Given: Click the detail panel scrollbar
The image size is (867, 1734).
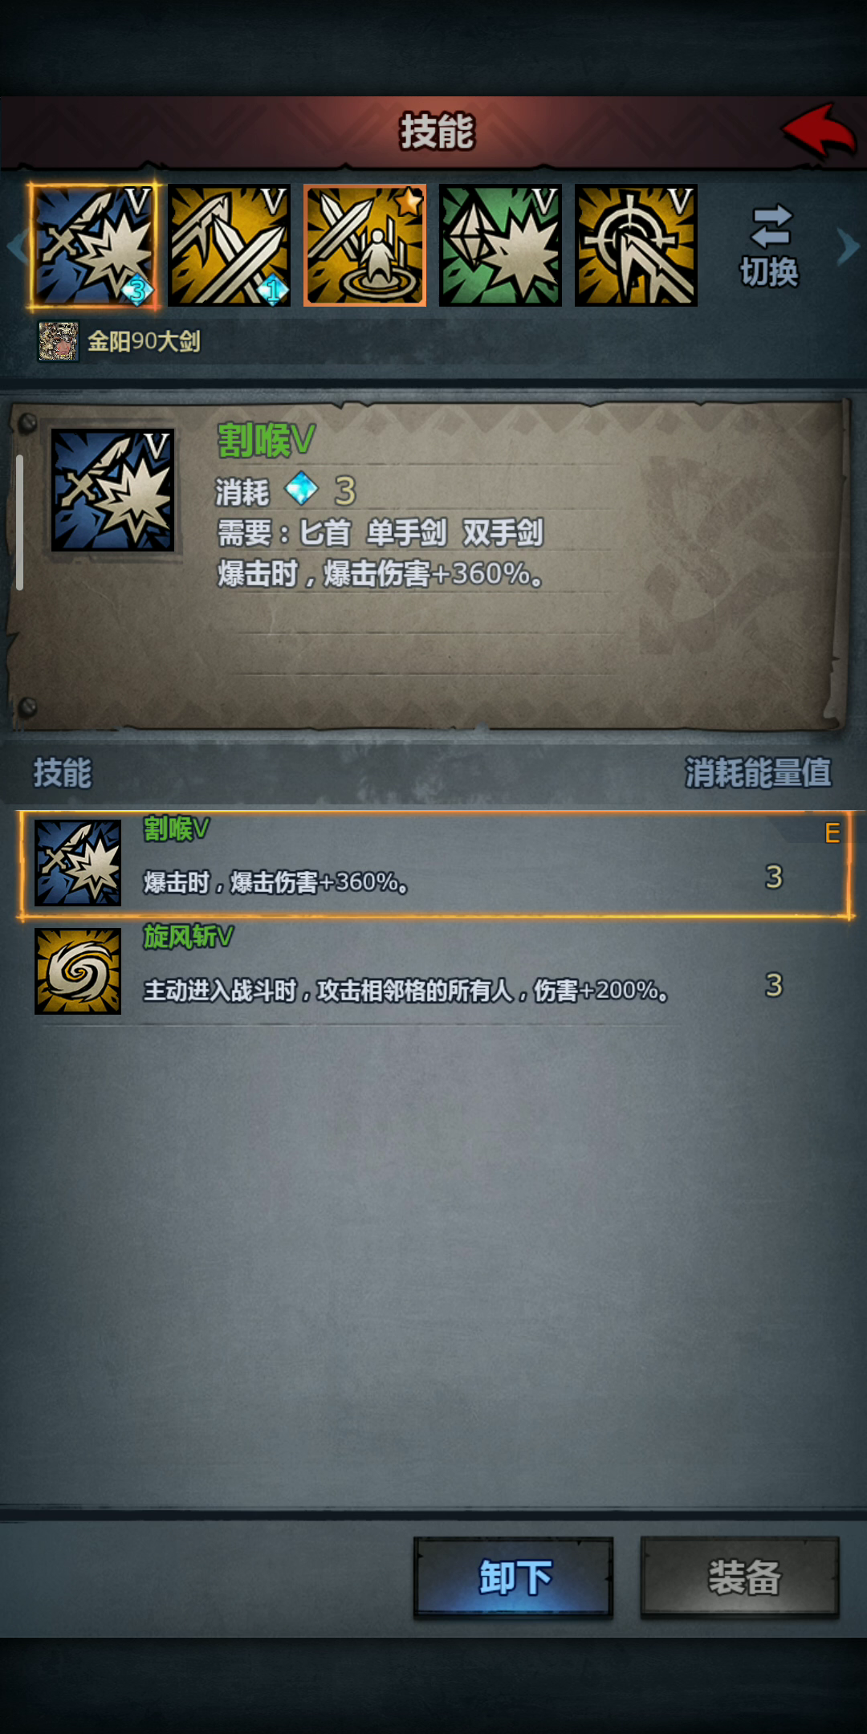Looking at the screenshot, I should coord(19,523).
